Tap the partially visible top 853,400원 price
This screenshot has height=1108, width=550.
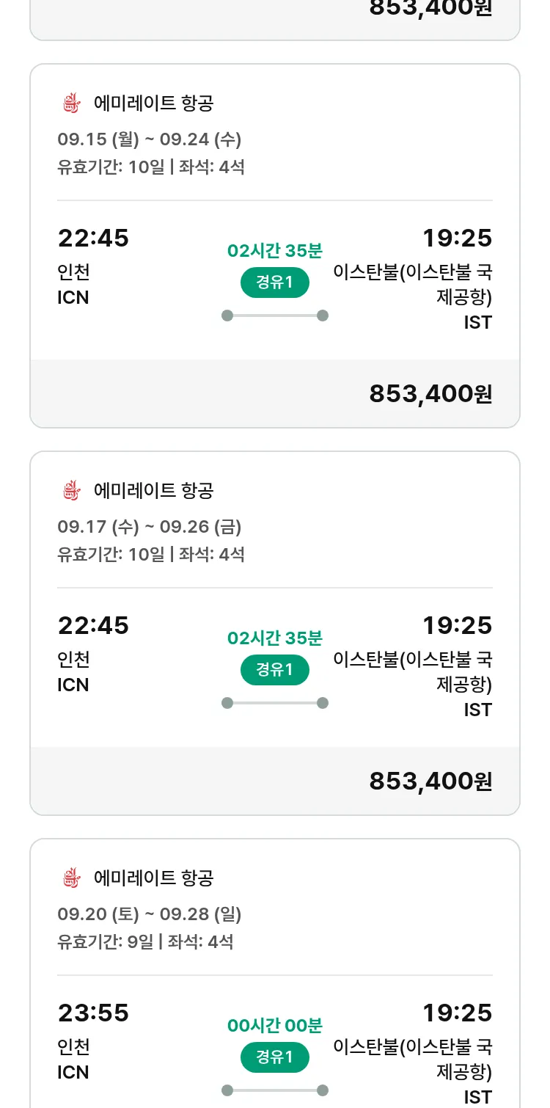click(x=430, y=9)
